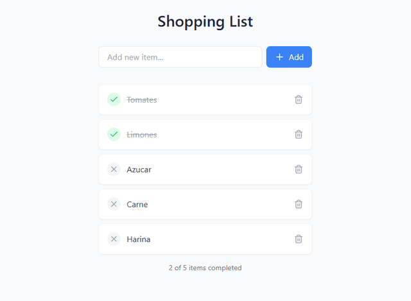
Task: Select the Carne item text
Action: (137, 204)
